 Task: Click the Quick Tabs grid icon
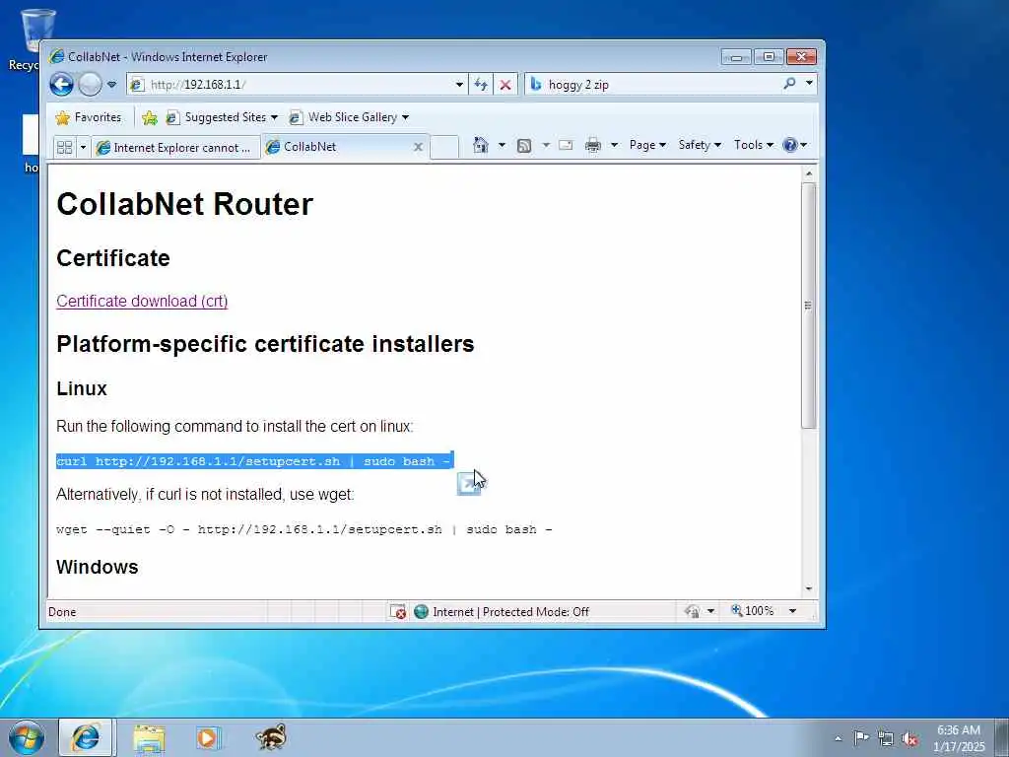tap(64, 148)
